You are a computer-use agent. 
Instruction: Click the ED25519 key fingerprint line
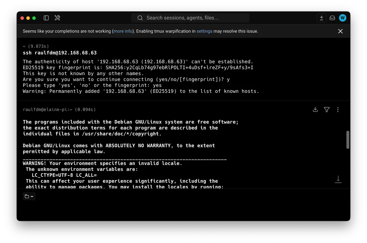(138, 68)
